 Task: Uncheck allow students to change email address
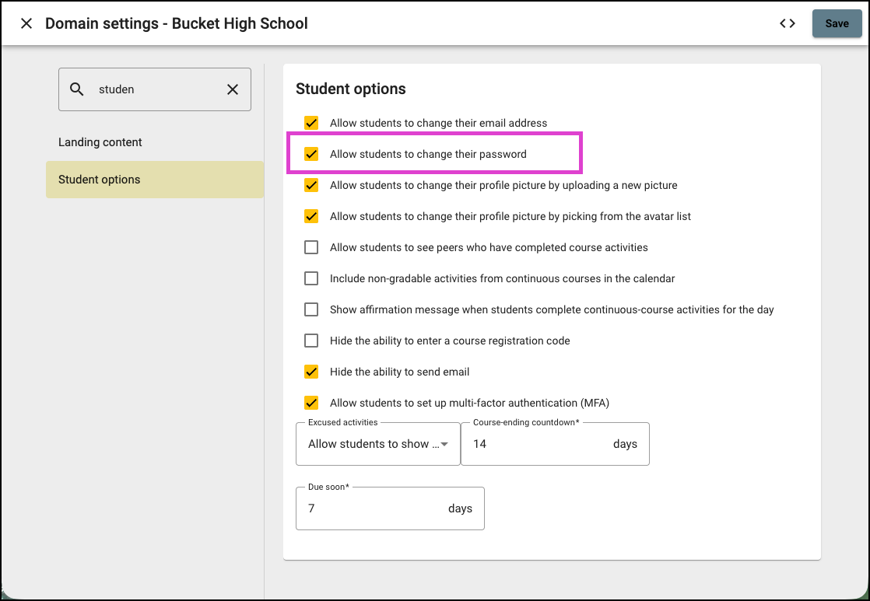311,123
